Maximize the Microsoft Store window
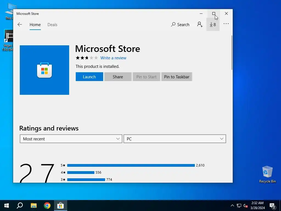 213,14
